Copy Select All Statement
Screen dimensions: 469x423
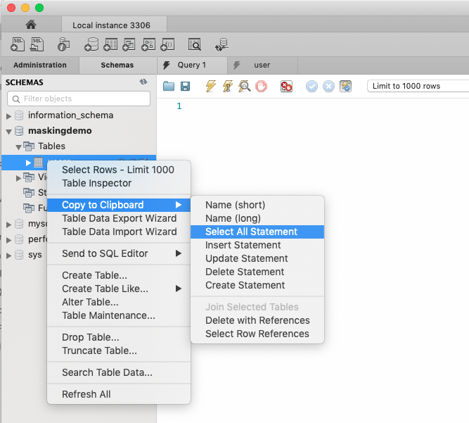click(257, 232)
